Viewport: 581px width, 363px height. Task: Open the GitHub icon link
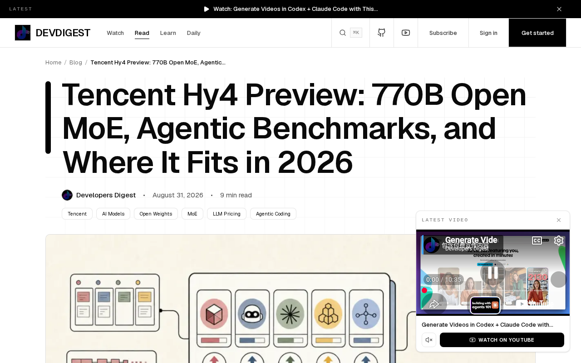point(382,33)
